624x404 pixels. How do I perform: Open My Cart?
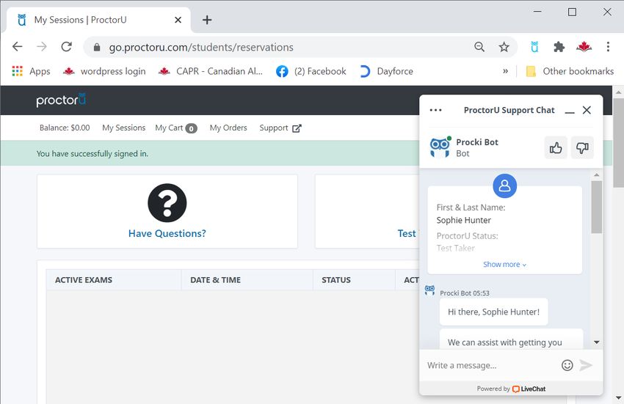176,128
